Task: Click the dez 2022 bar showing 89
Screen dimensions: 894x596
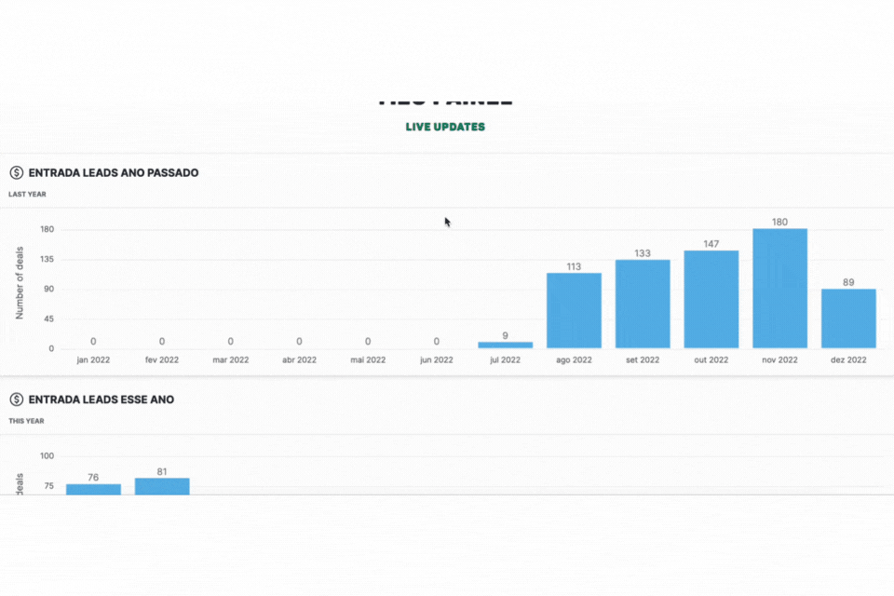Action: (848, 318)
